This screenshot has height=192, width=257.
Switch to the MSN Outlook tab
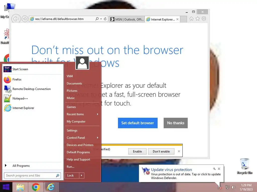tap(127, 19)
